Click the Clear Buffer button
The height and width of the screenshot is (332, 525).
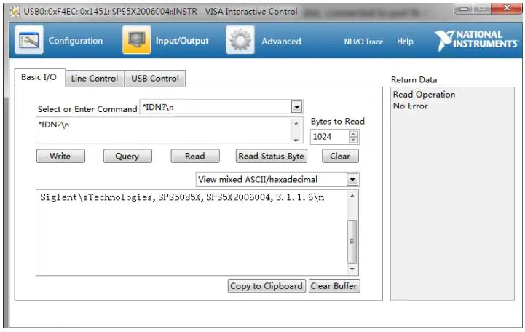click(334, 286)
